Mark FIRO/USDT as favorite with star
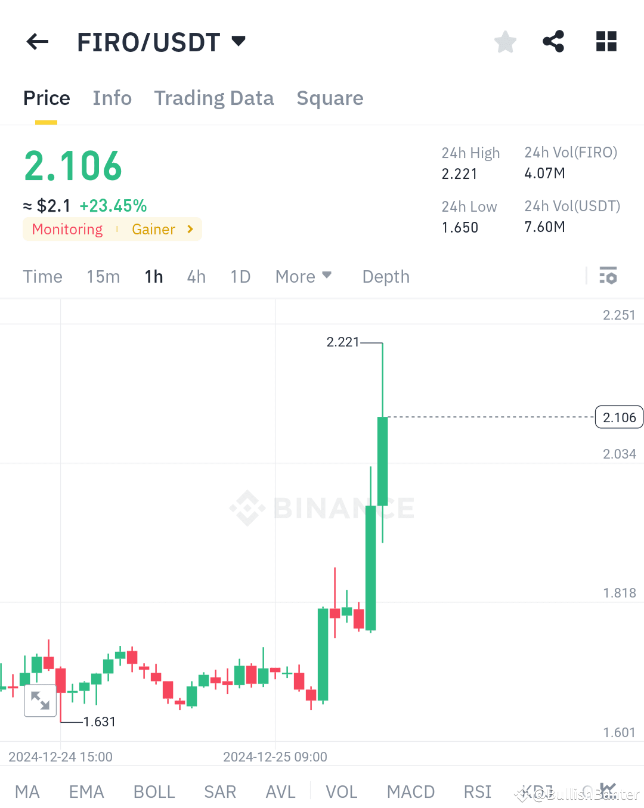This screenshot has width=644, height=808. click(505, 41)
